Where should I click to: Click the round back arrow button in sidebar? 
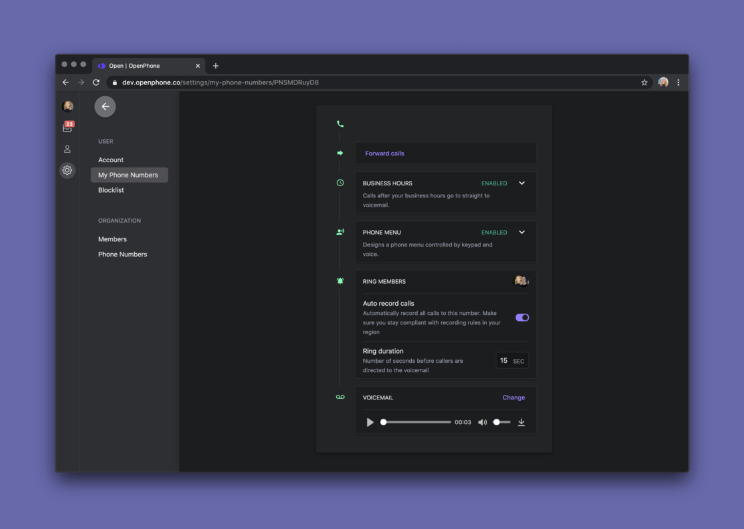105,106
